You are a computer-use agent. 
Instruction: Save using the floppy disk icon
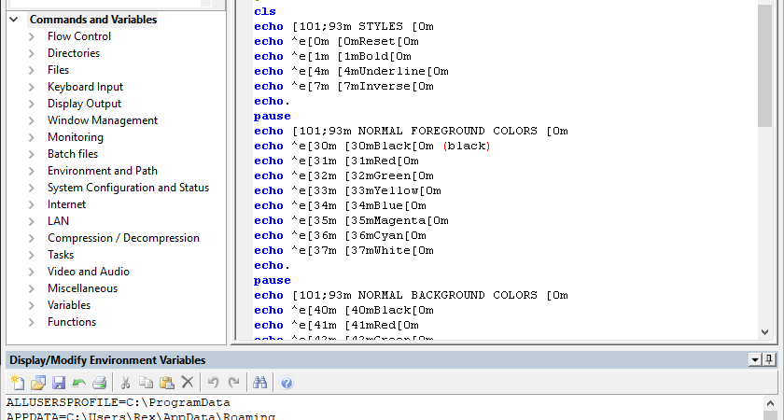(x=59, y=383)
